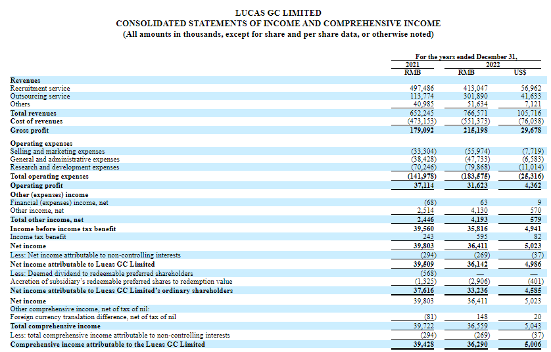
Task: Select 'Foreign currency translation difference' label
Action: [x=93, y=317]
